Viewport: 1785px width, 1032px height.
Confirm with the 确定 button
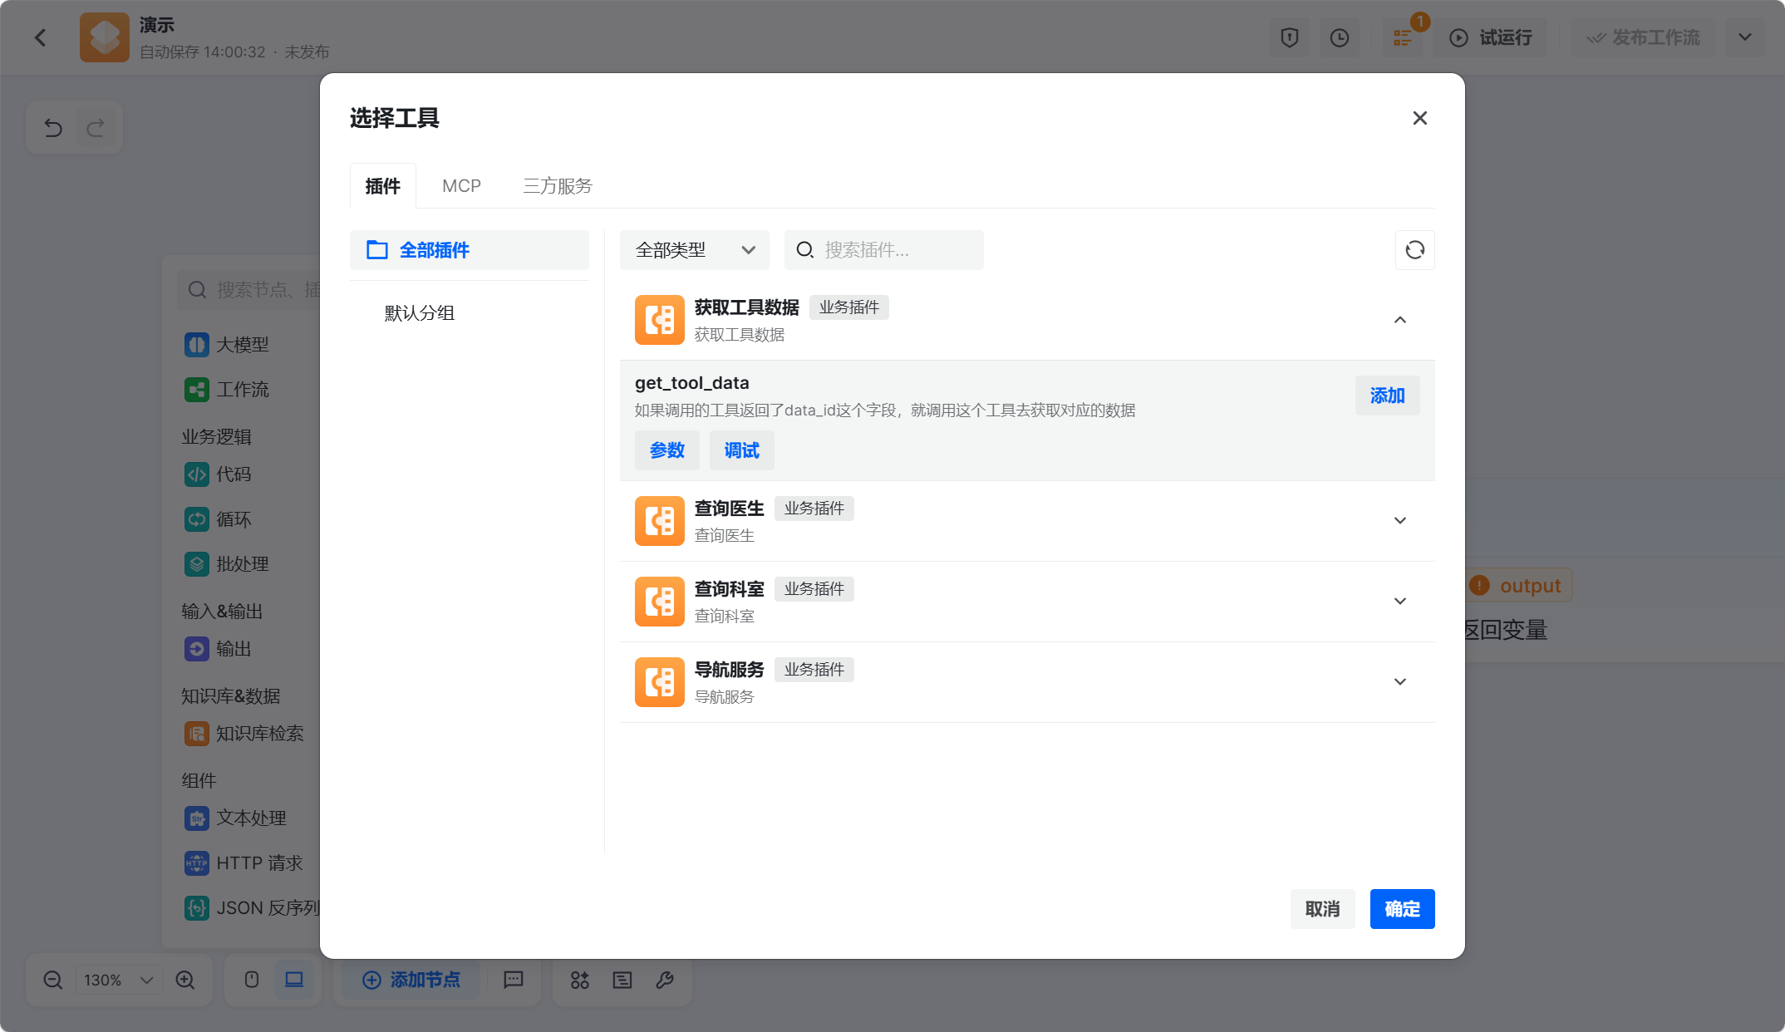(1402, 909)
